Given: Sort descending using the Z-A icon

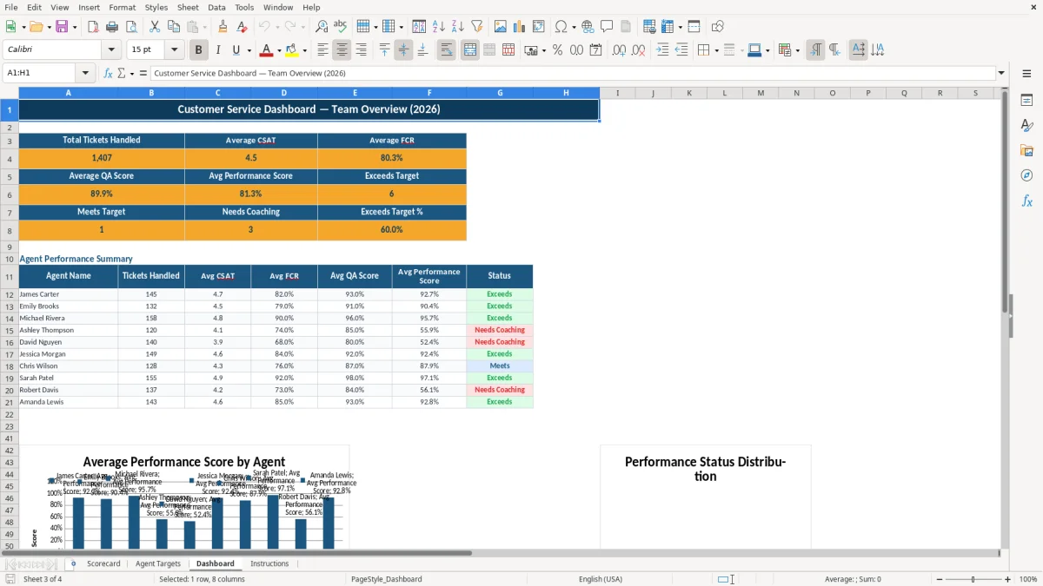Looking at the screenshot, I should click(458, 27).
